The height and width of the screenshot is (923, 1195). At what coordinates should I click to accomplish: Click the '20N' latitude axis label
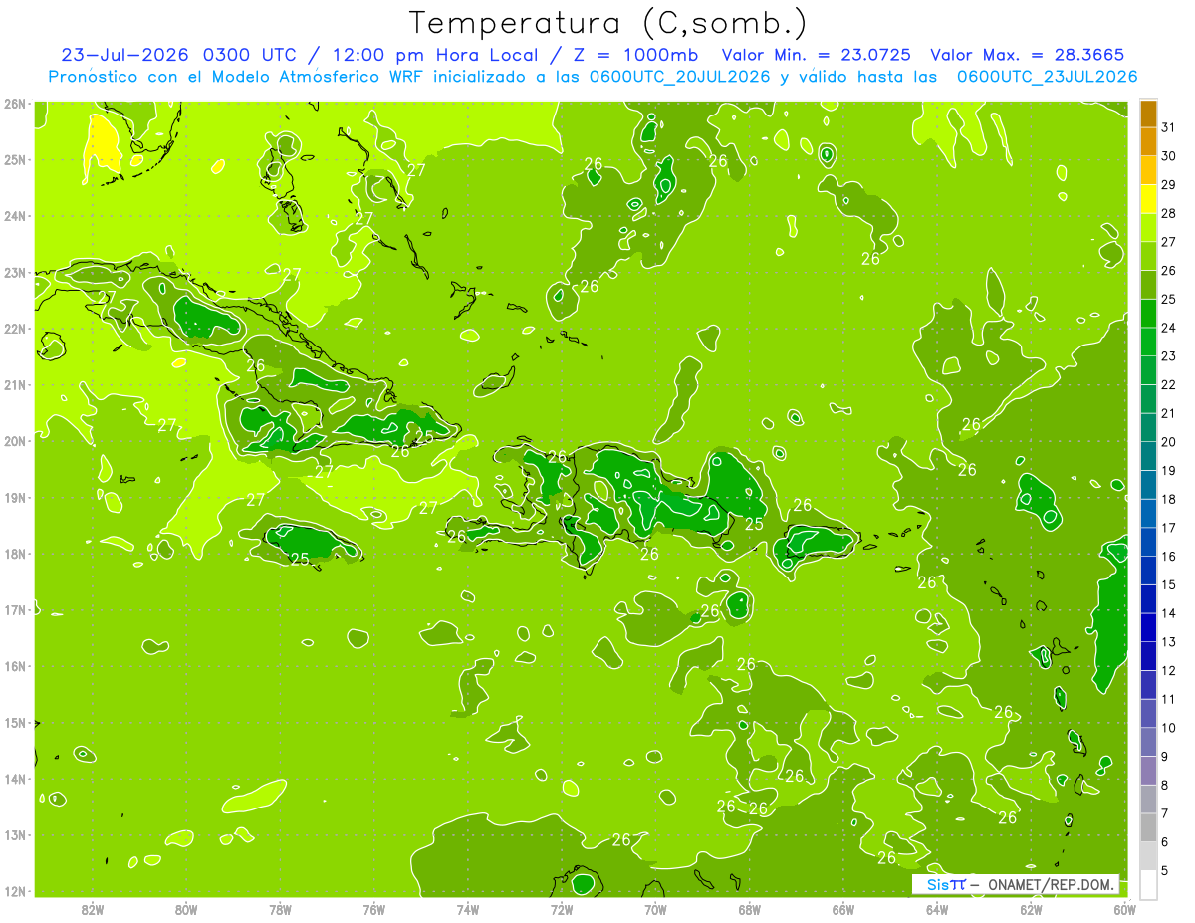[14, 441]
